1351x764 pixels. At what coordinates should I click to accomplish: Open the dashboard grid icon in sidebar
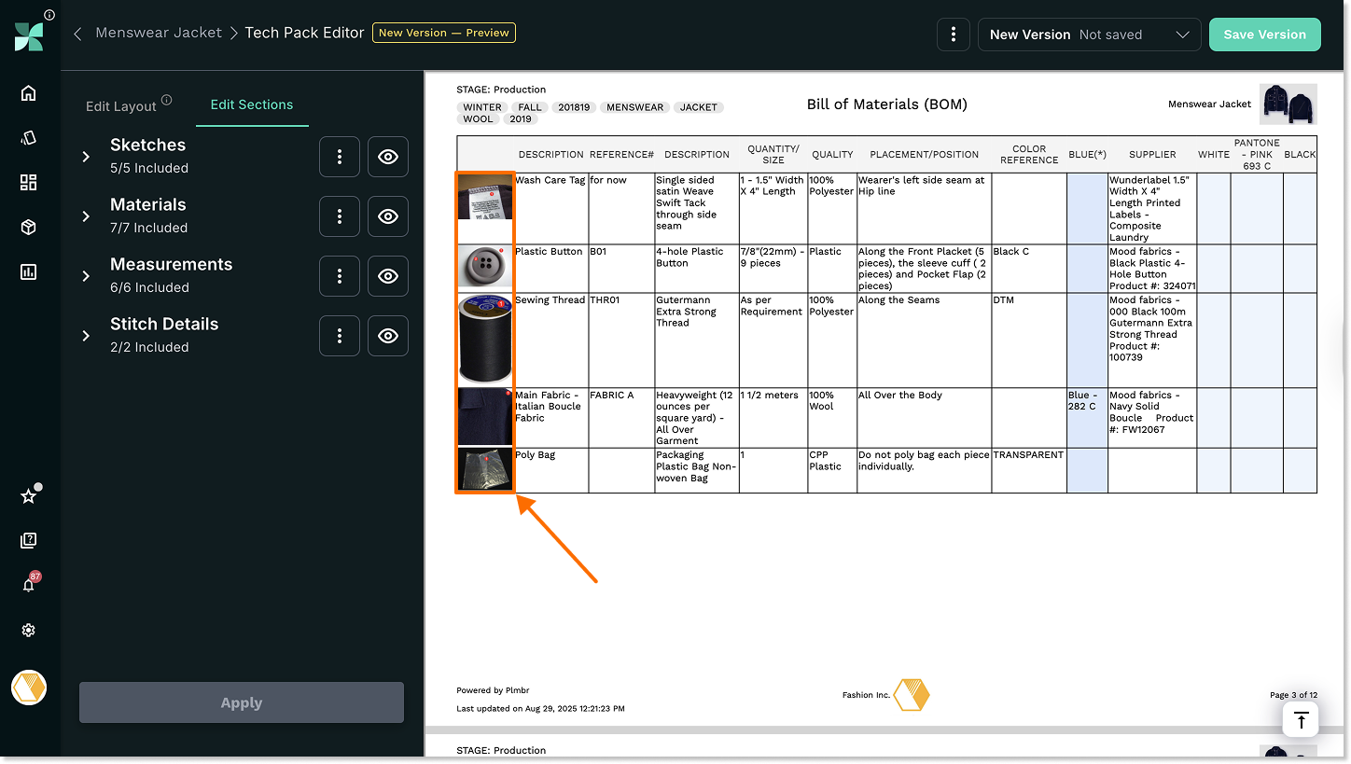28,182
